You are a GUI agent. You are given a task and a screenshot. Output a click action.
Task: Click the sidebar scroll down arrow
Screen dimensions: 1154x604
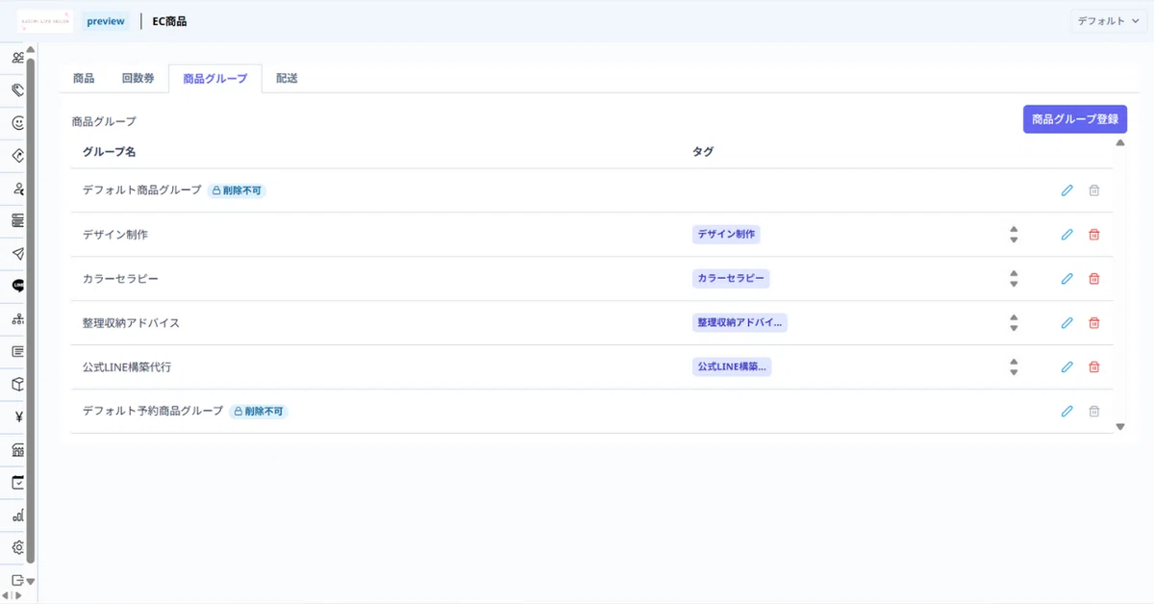coord(30,581)
